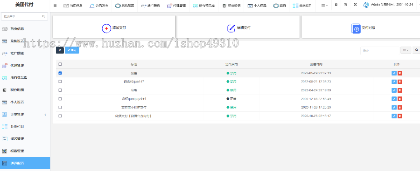
Task: Check the checkbox for 彩虹qumpay支付 row
Action: point(60,99)
